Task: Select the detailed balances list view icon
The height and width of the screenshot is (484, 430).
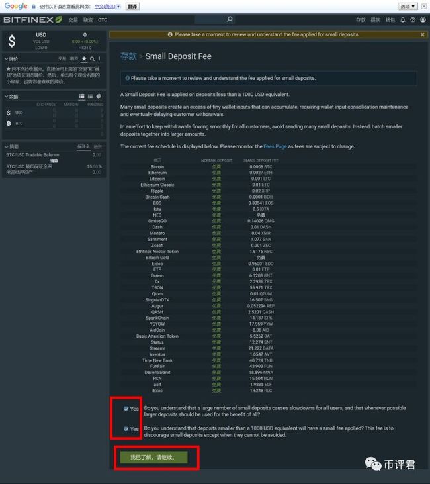Action: click(82, 96)
